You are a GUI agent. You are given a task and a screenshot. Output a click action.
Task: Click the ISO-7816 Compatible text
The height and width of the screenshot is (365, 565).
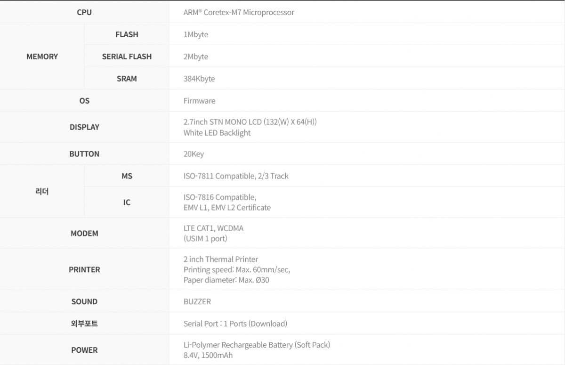point(220,197)
